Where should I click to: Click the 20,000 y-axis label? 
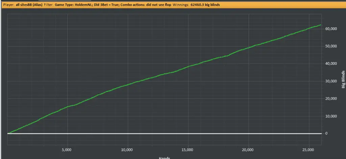[x=330, y=99]
